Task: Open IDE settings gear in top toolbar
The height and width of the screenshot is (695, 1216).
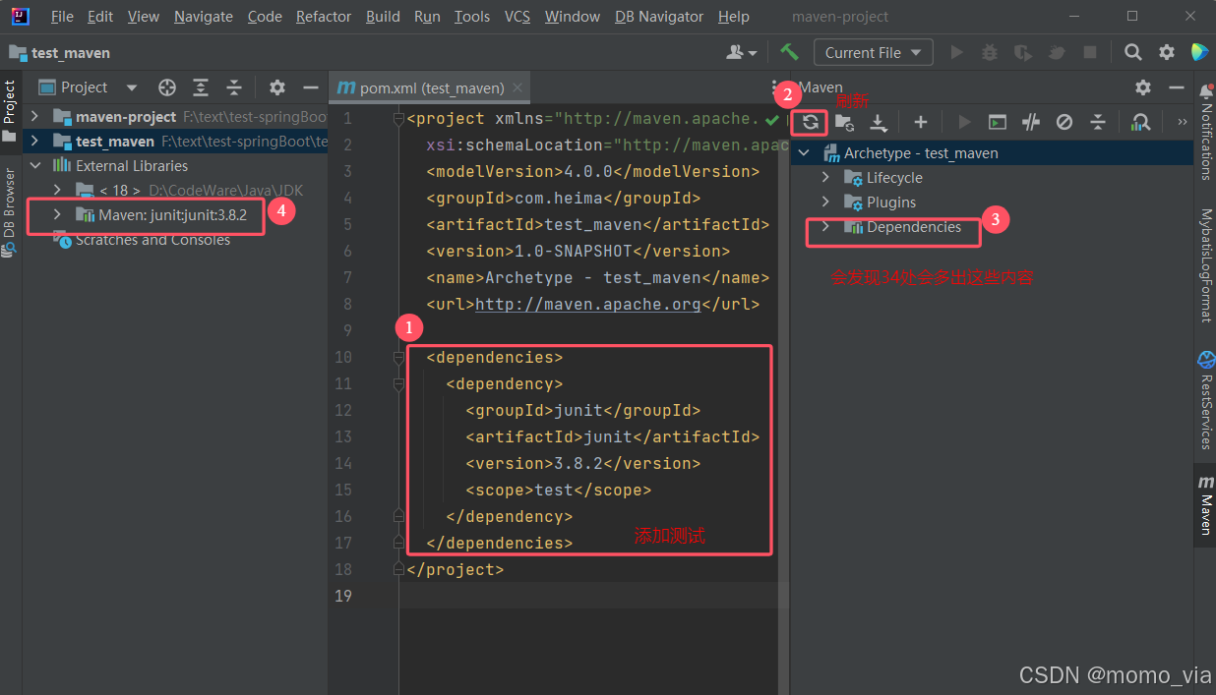Action: pos(1167,52)
